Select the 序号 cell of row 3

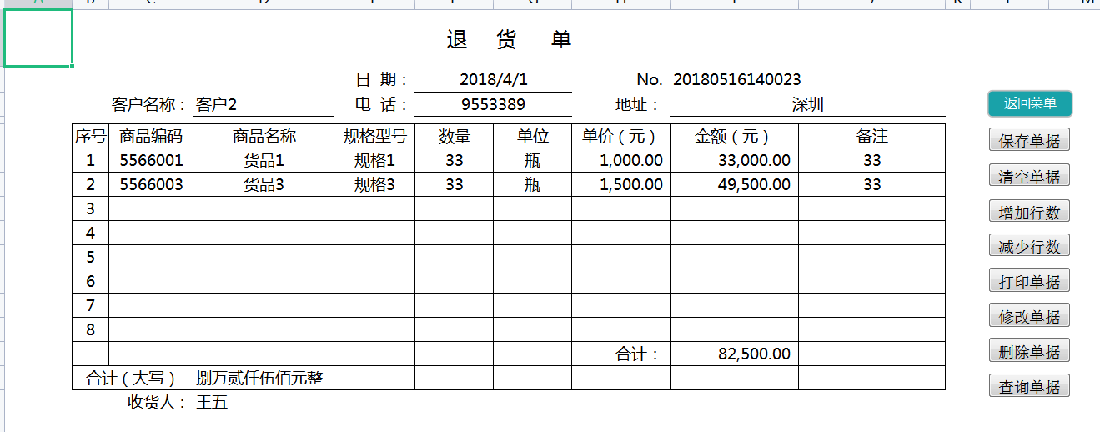click(90, 208)
